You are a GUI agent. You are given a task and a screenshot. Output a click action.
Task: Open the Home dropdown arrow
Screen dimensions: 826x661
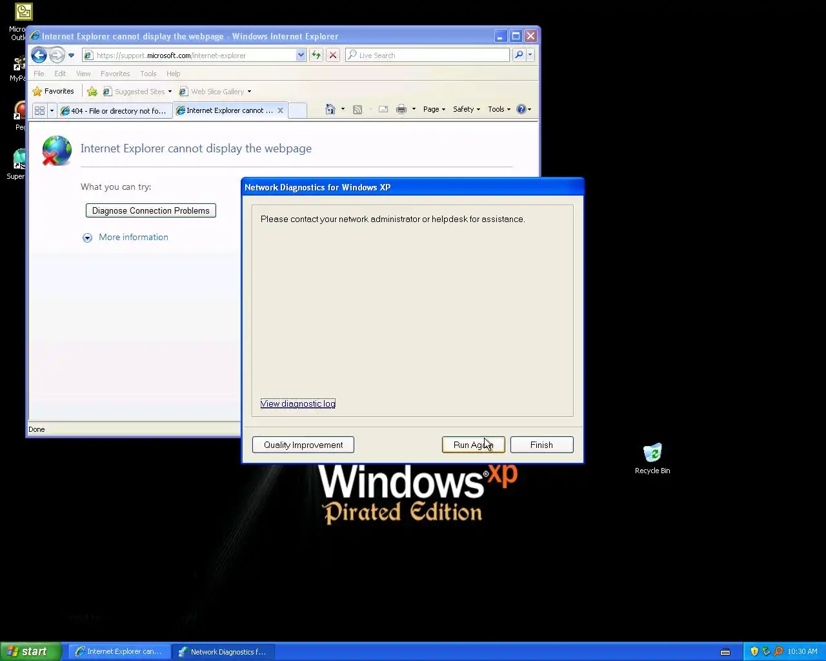click(x=343, y=109)
